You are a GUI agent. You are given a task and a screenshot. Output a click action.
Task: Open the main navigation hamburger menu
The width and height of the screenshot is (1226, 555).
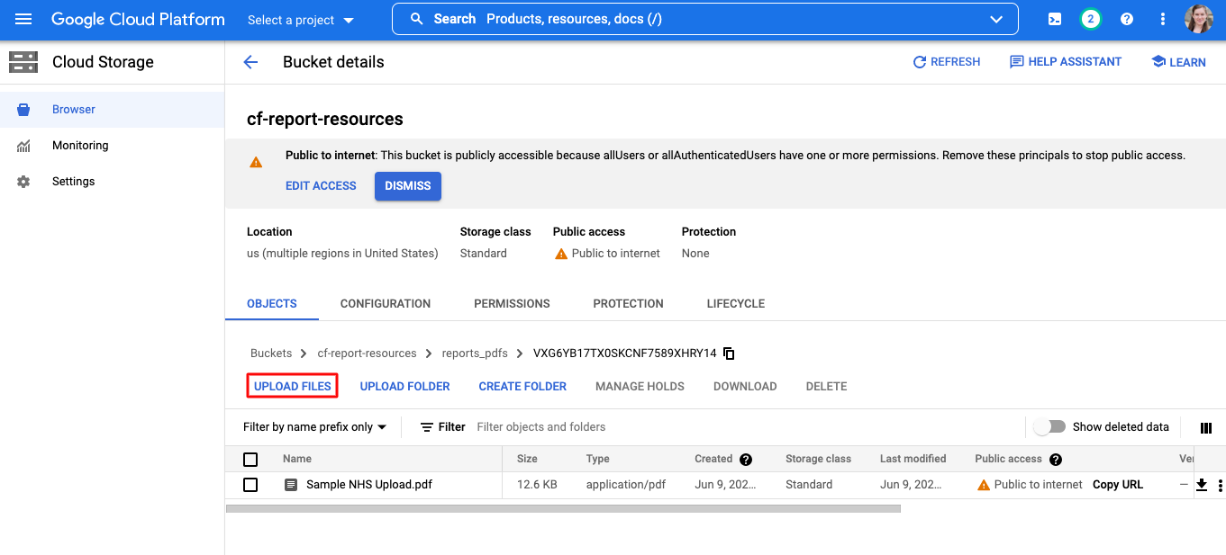(x=23, y=19)
